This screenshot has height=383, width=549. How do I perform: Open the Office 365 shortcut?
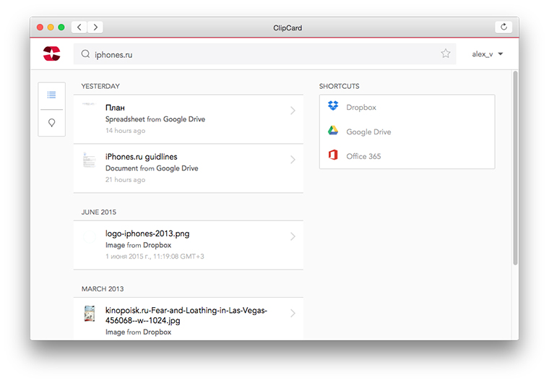(x=363, y=156)
